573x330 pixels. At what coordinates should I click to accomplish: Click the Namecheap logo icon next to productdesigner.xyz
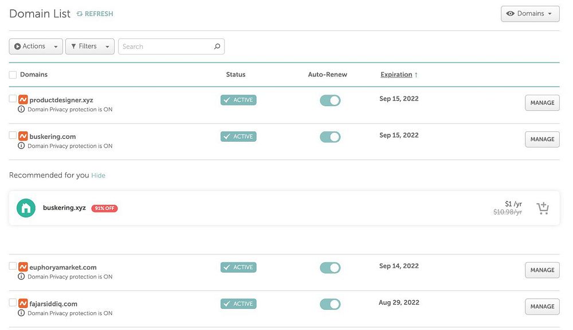coord(23,100)
